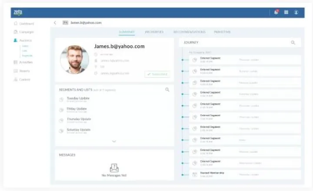The height and width of the screenshot is (191, 313).
Task: Switch to the Recommendations tab
Action: pos(189,32)
